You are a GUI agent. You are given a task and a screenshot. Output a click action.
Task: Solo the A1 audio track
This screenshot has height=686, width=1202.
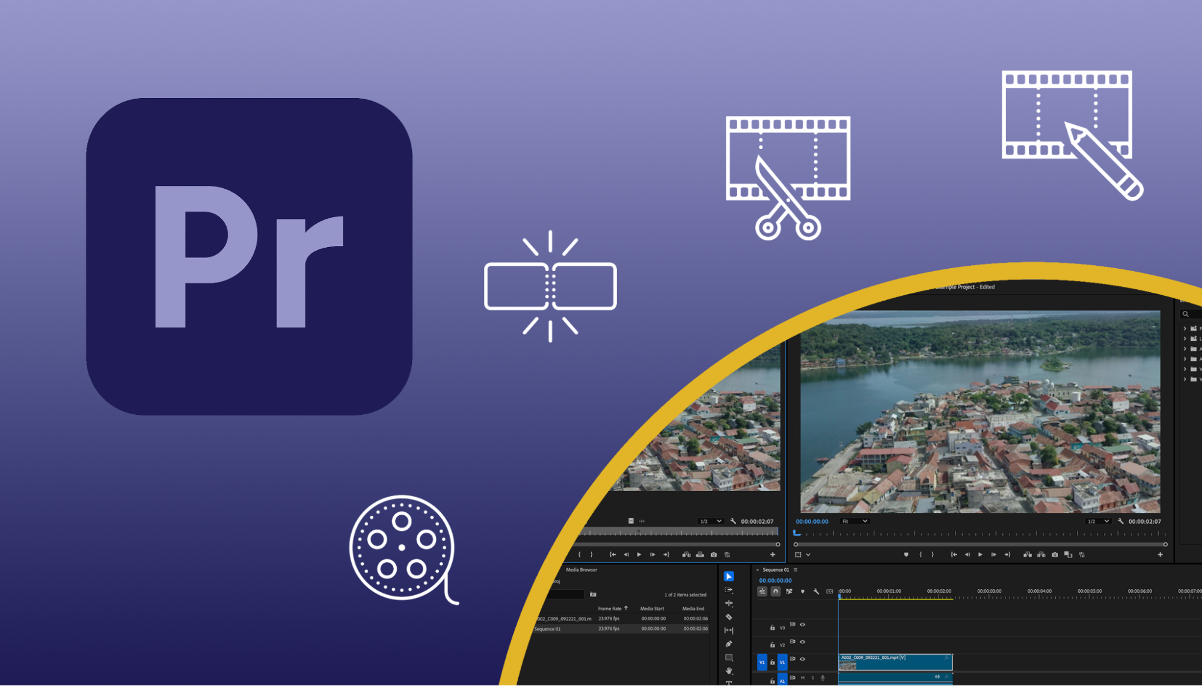[x=812, y=678]
